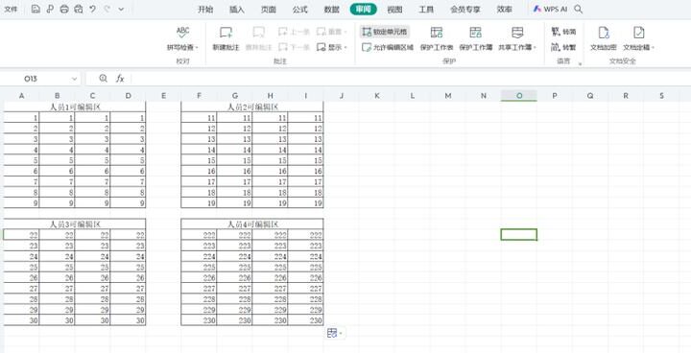Click the 编辑批注 edit comment icon
691x353 pixels.
(259, 33)
